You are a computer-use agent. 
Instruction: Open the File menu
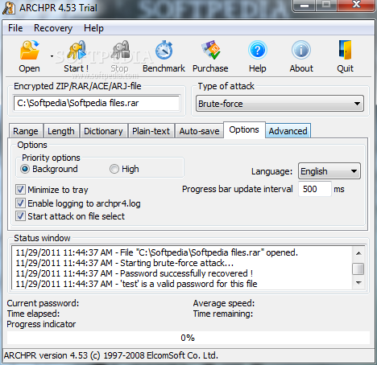tap(15, 28)
